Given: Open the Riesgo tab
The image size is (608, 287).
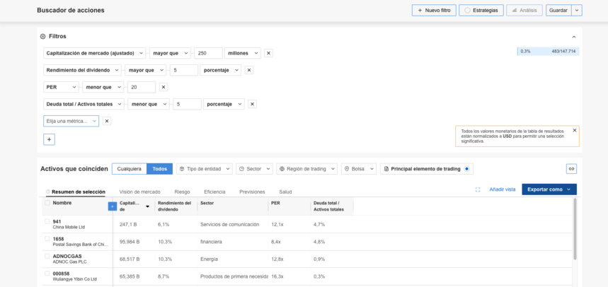Looking at the screenshot, I should (182, 192).
